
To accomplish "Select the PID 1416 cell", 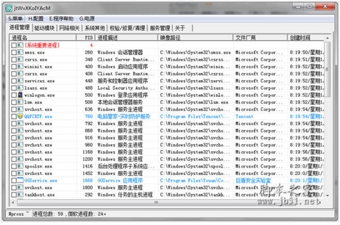I will click(88, 166).
